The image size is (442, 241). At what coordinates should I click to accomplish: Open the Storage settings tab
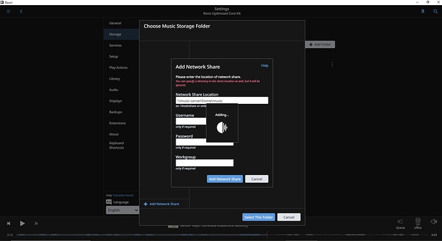121,34
